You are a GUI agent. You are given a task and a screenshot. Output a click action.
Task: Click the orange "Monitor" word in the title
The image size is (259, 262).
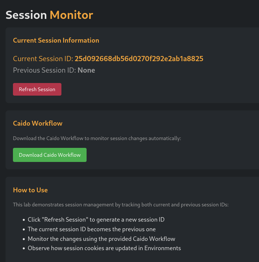tap(71, 15)
